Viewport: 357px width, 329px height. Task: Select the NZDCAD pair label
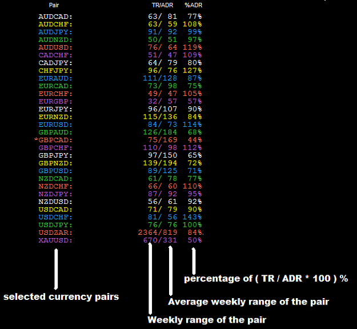[55, 179]
